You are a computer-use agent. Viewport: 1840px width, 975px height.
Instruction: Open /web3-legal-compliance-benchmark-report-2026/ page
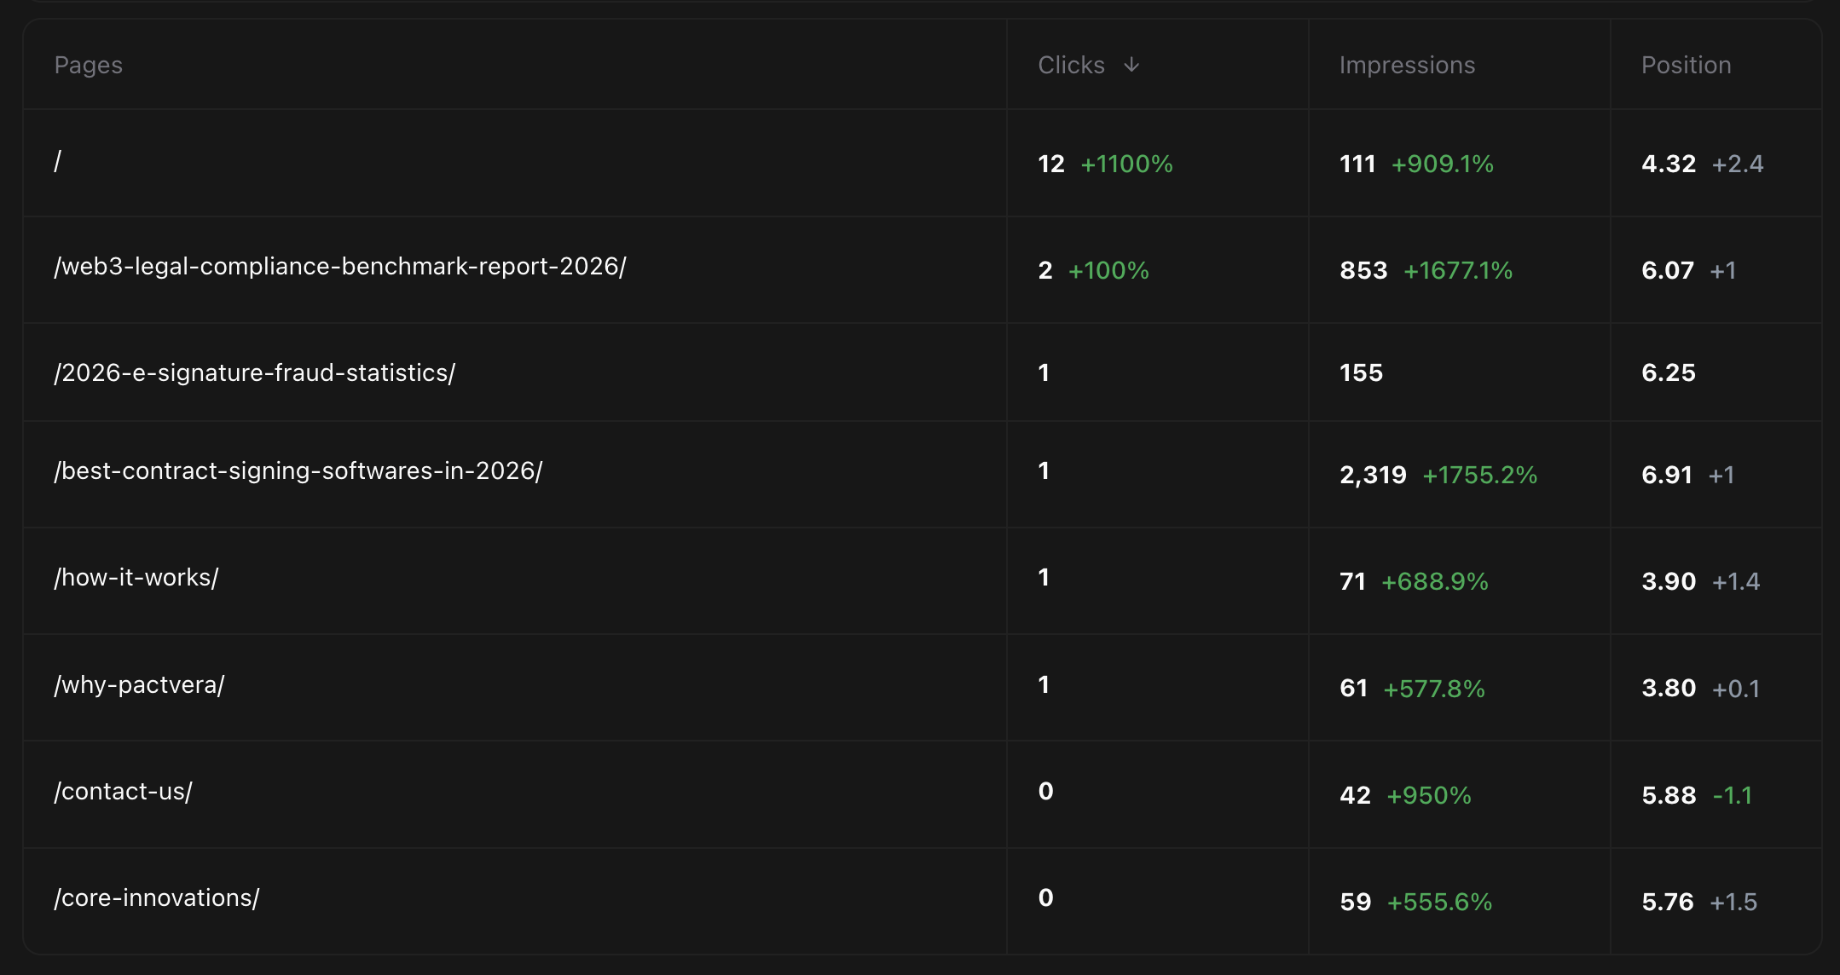(340, 267)
